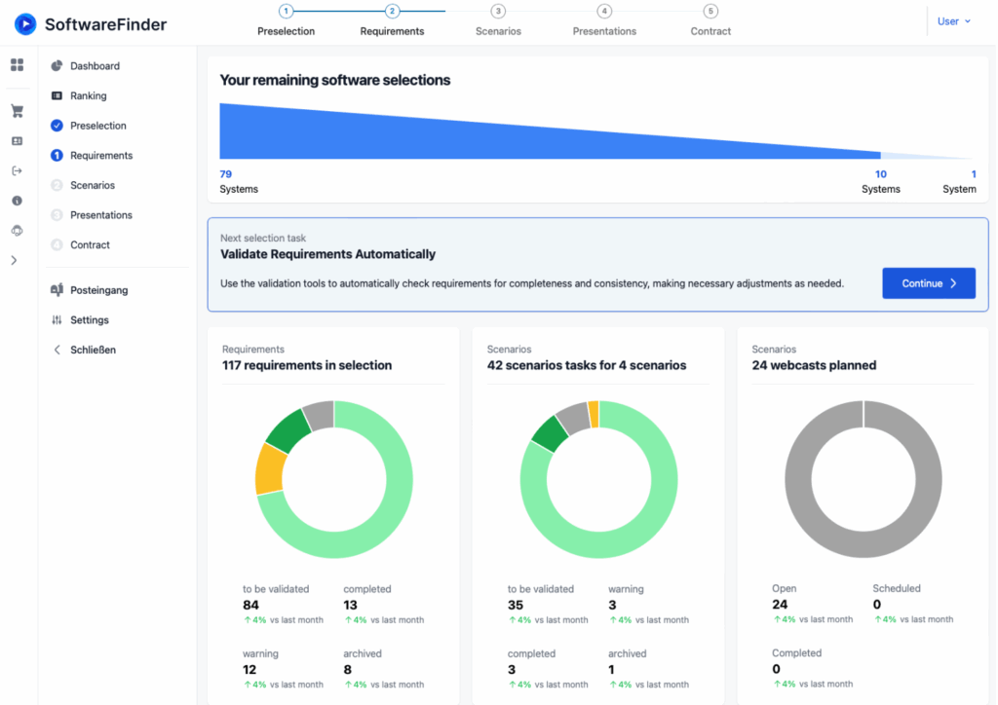Go to Ranking in the sidebar
998x705 pixels.
88,96
